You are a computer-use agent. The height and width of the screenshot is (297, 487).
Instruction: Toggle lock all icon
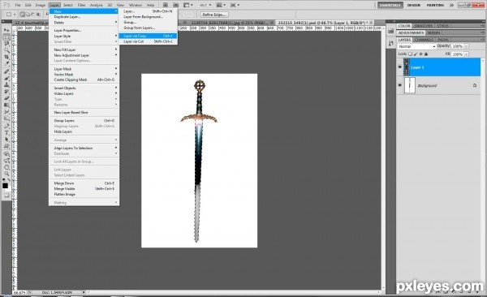426,54
